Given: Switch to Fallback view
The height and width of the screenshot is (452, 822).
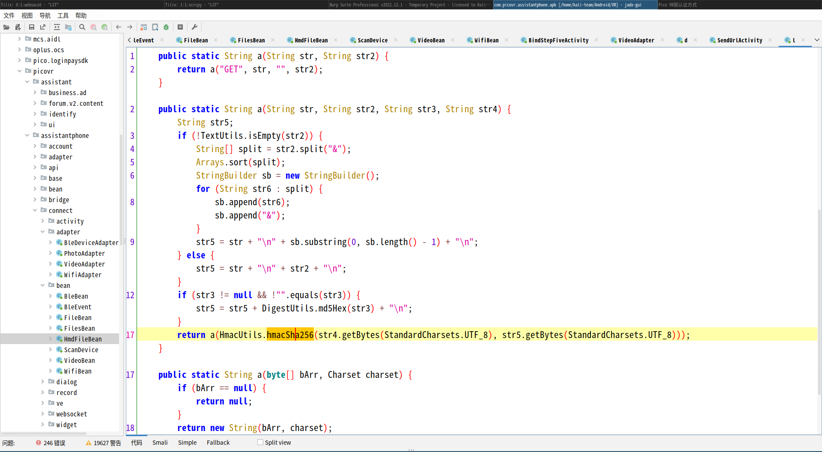Looking at the screenshot, I should point(218,443).
